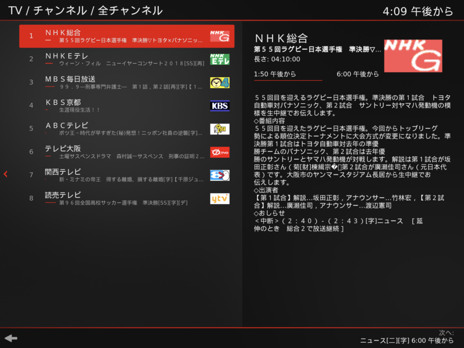
Task: Select channel 5 ＡＢＣテレビ
Action: click(x=126, y=129)
